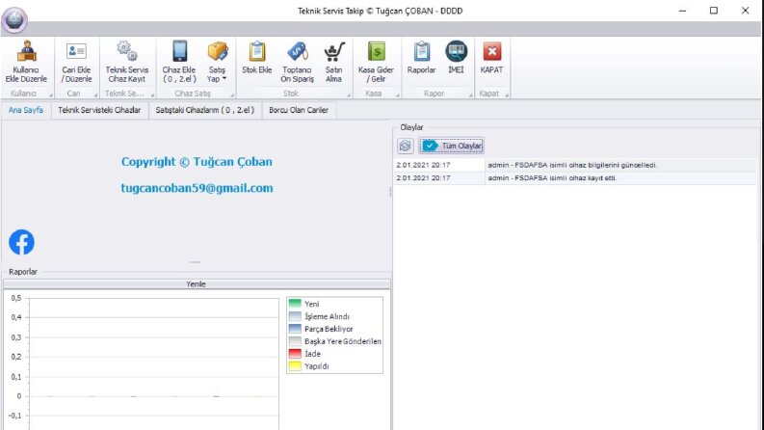Click the round application menu orb

[x=14, y=20]
